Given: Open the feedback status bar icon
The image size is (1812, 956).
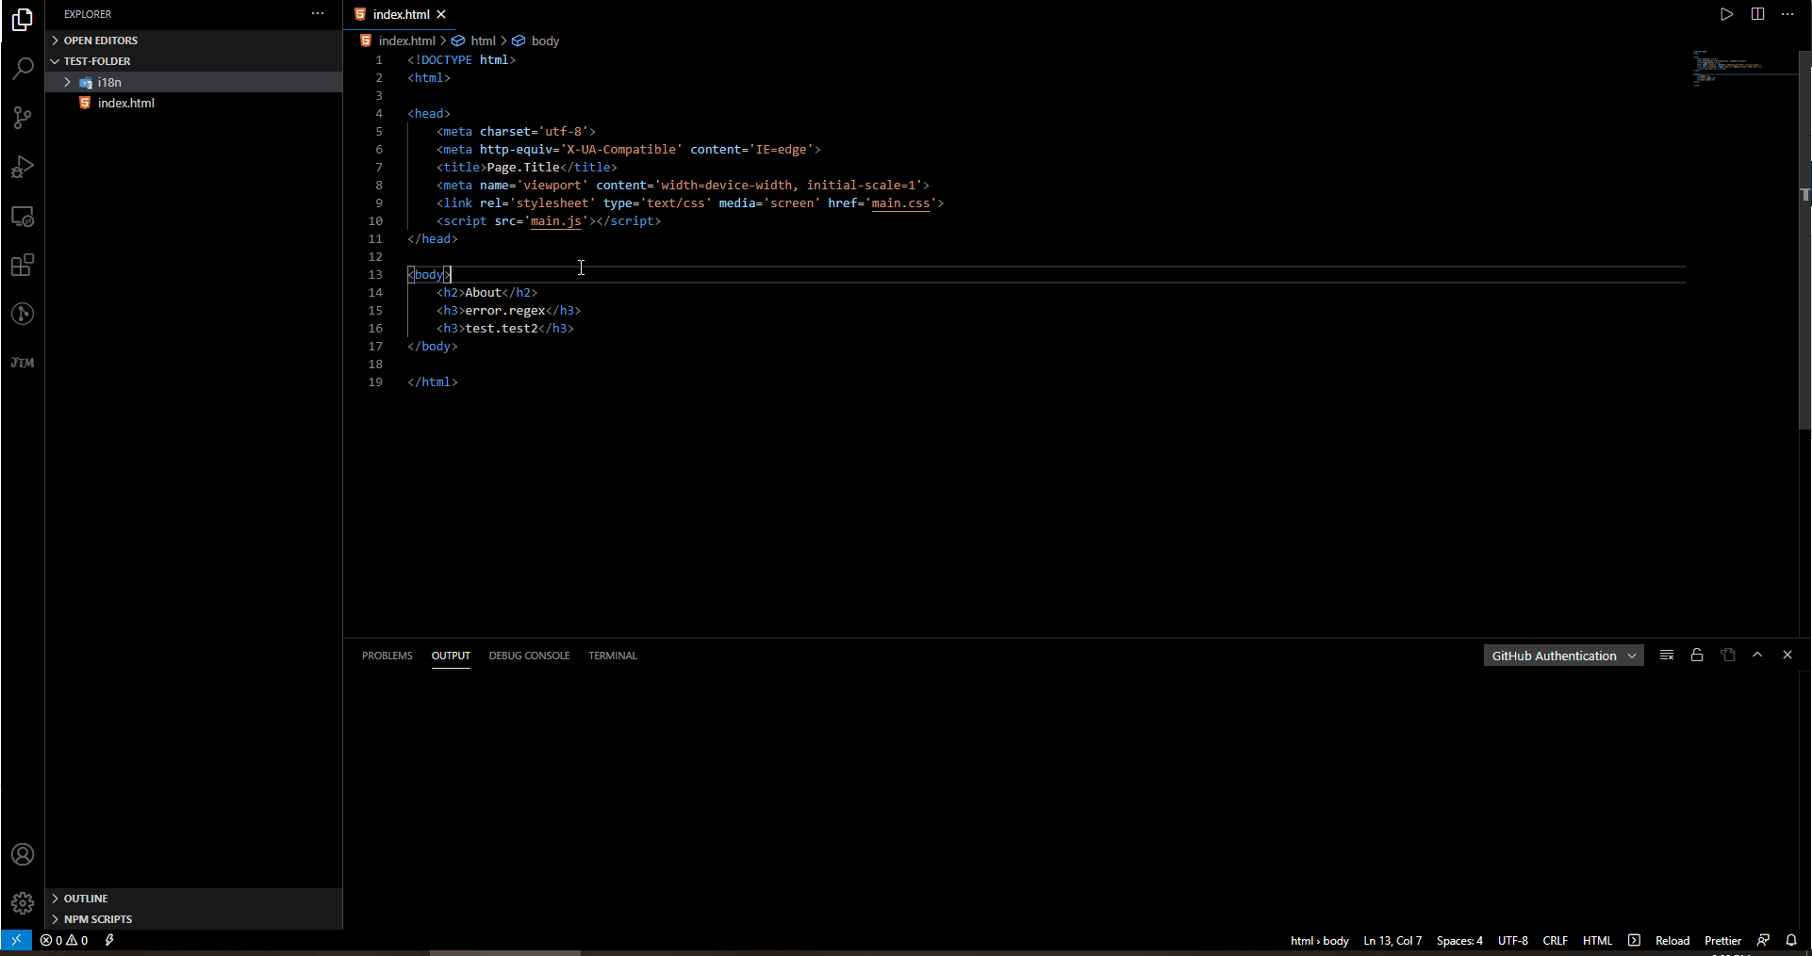Looking at the screenshot, I should 1763,940.
